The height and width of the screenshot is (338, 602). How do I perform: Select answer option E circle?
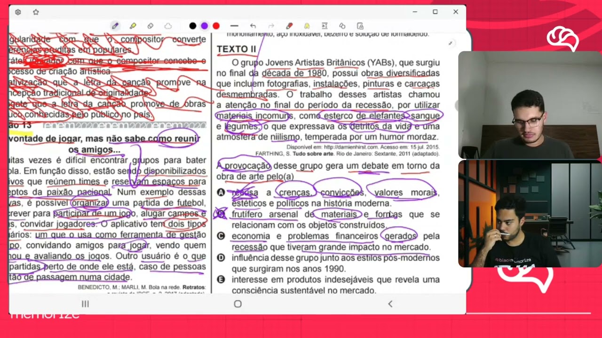coord(221,279)
